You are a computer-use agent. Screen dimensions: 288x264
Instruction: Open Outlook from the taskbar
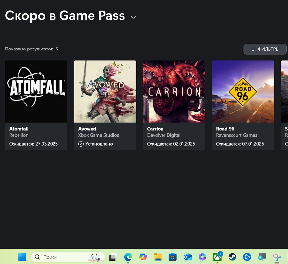point(188,257)
